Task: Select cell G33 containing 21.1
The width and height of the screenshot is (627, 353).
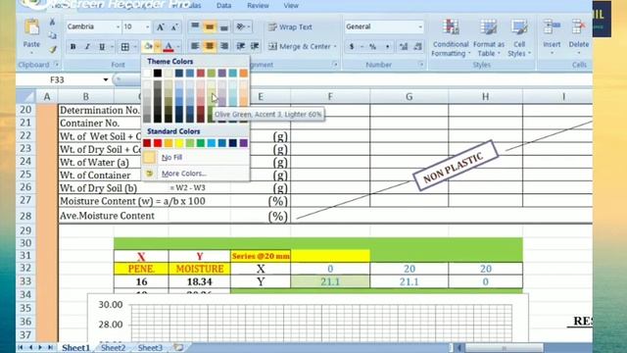Action: 410,281
